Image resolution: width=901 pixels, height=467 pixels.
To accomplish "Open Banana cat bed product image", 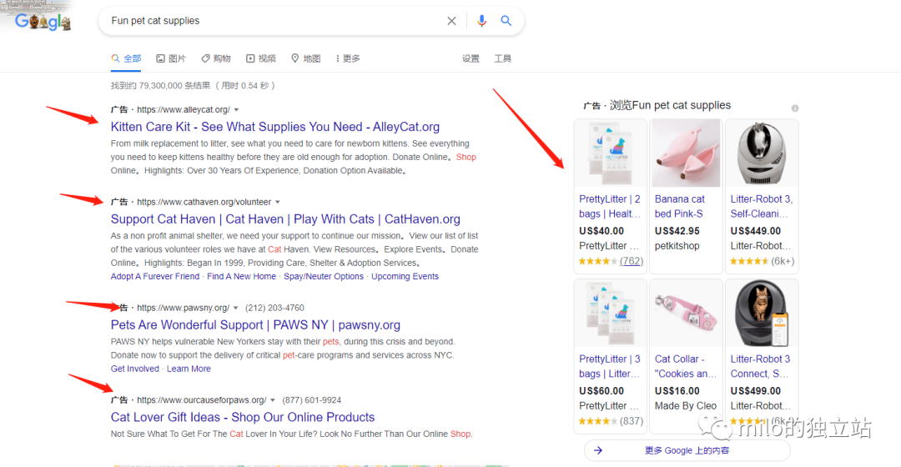I will 686,153.
